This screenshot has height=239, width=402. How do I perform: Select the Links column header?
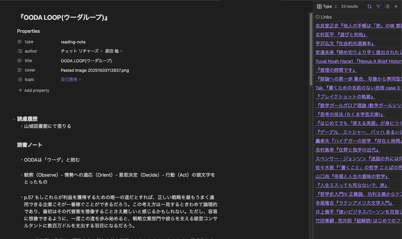(357, 17)
